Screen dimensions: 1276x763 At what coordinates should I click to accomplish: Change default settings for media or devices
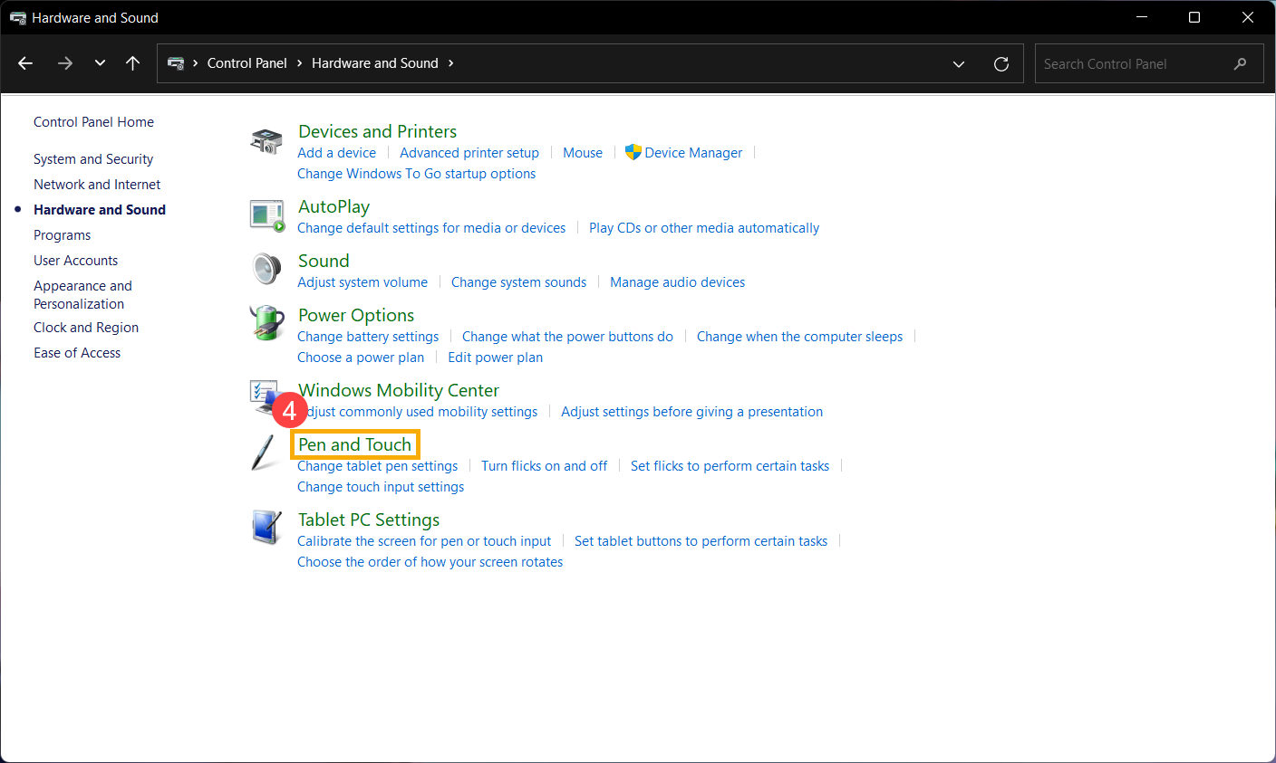(x=431, y=228)
